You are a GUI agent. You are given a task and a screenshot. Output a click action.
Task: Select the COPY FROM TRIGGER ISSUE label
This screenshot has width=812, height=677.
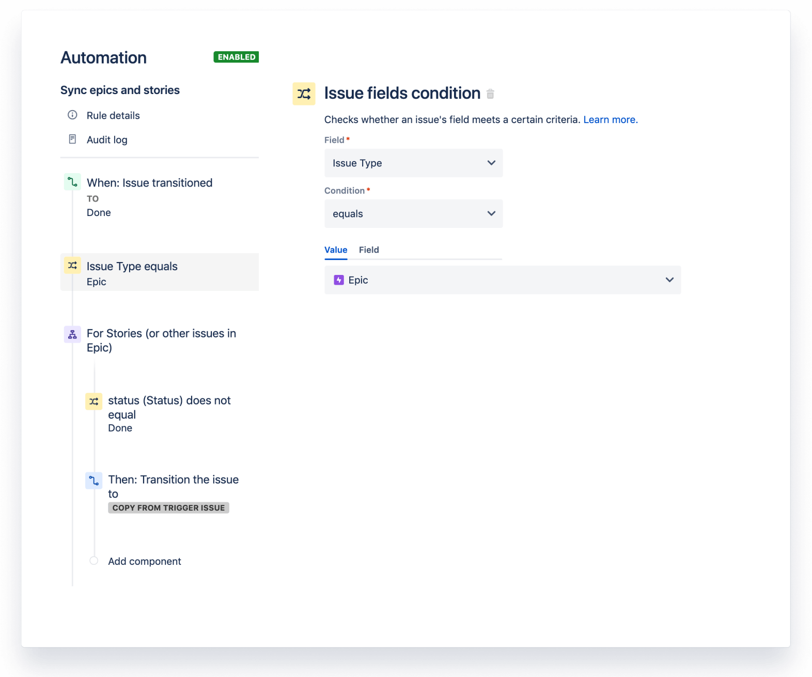coord(168,508)
